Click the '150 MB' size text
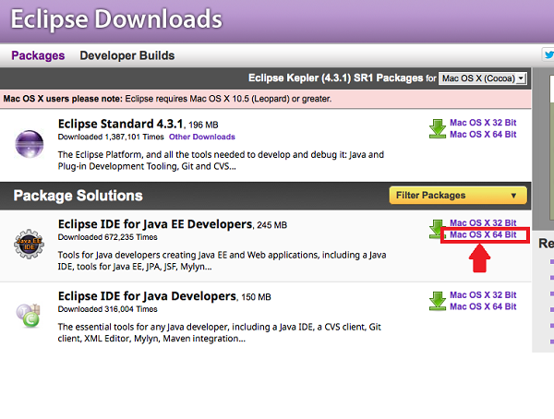Viewport: 554px width, 419px height. (x=256, y=297)
